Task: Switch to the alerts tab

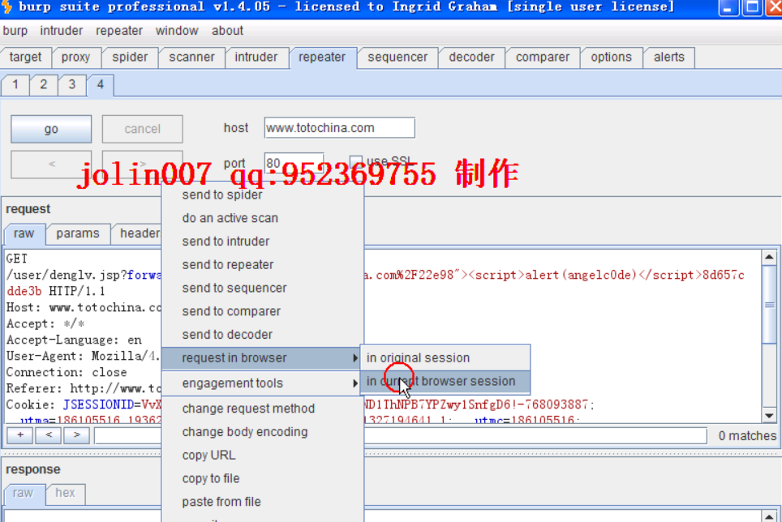Action: [x=669, y=58]
